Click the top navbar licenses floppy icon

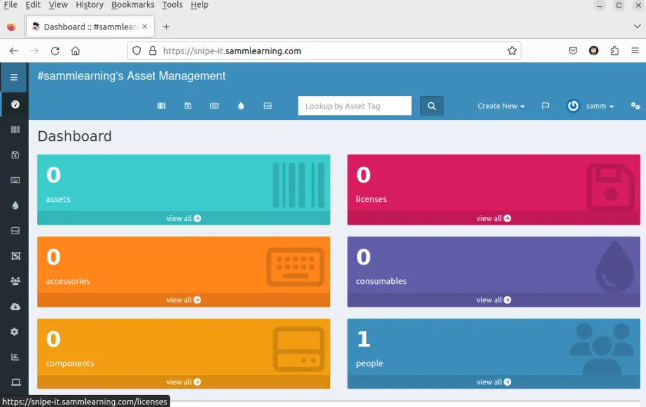click(188, 106)
